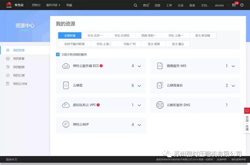Select the 华北-北京一 region tab
The height and width of the screenshot is (165, 250).
tap(95, 35)
